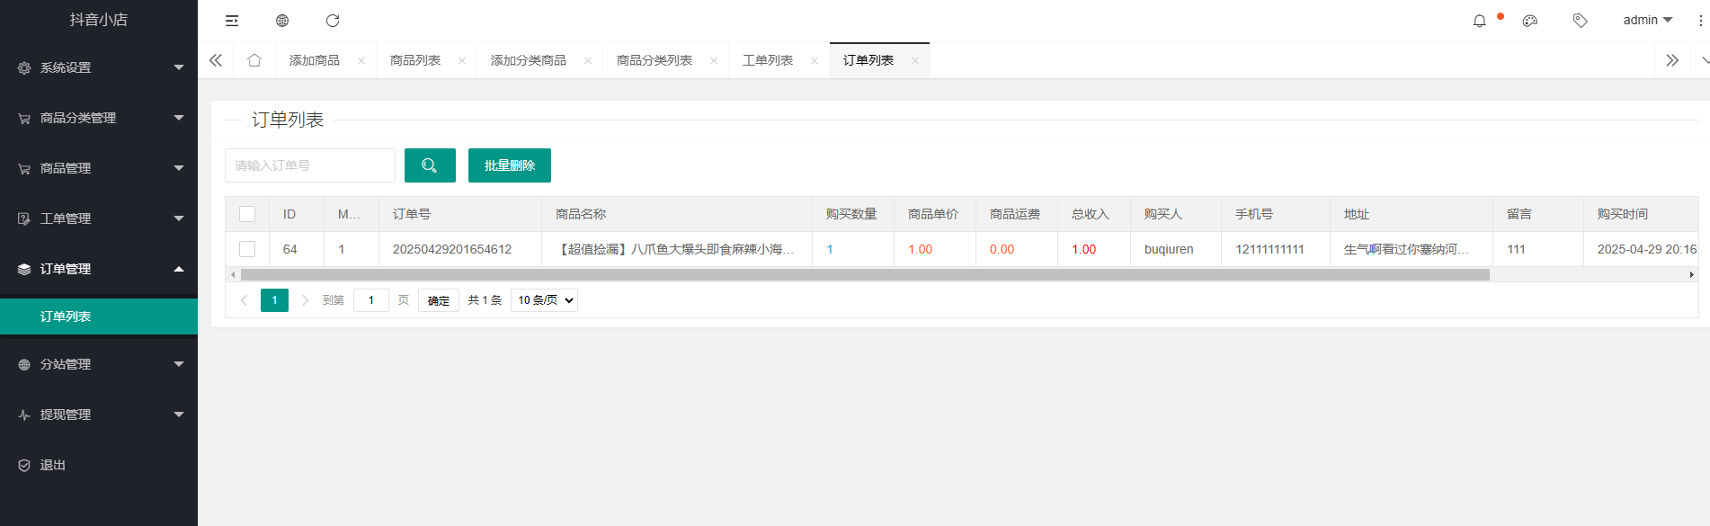Click the refresh page icon

pos(333,21)
